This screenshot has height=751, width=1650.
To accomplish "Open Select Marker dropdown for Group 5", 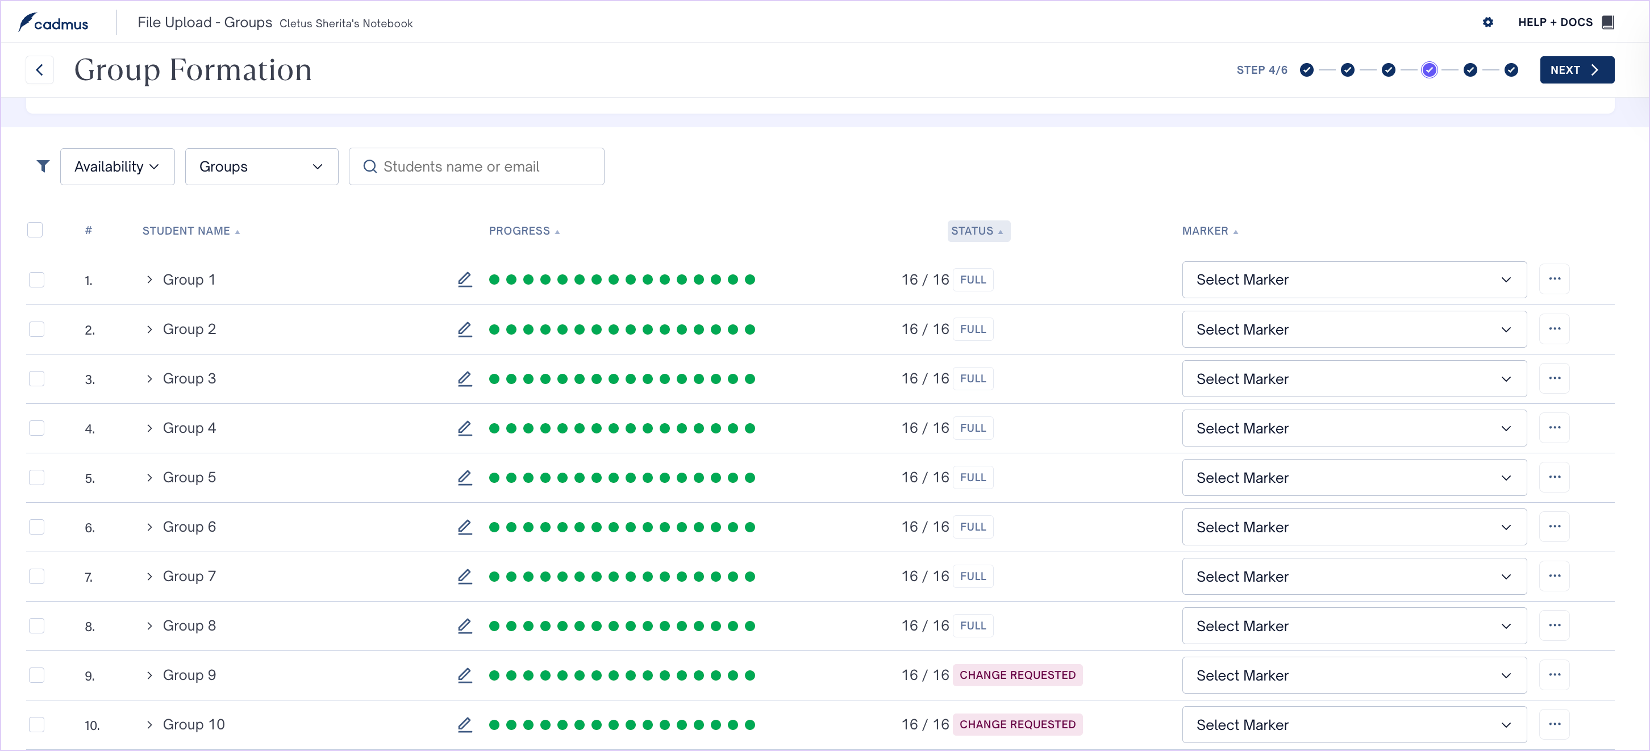I will point(1353,478).
